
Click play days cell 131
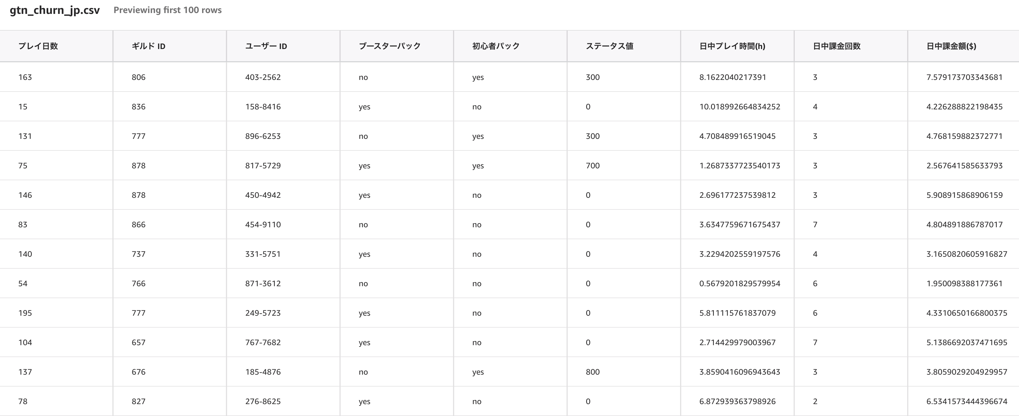pyautogui.click(x=25, y=136)
